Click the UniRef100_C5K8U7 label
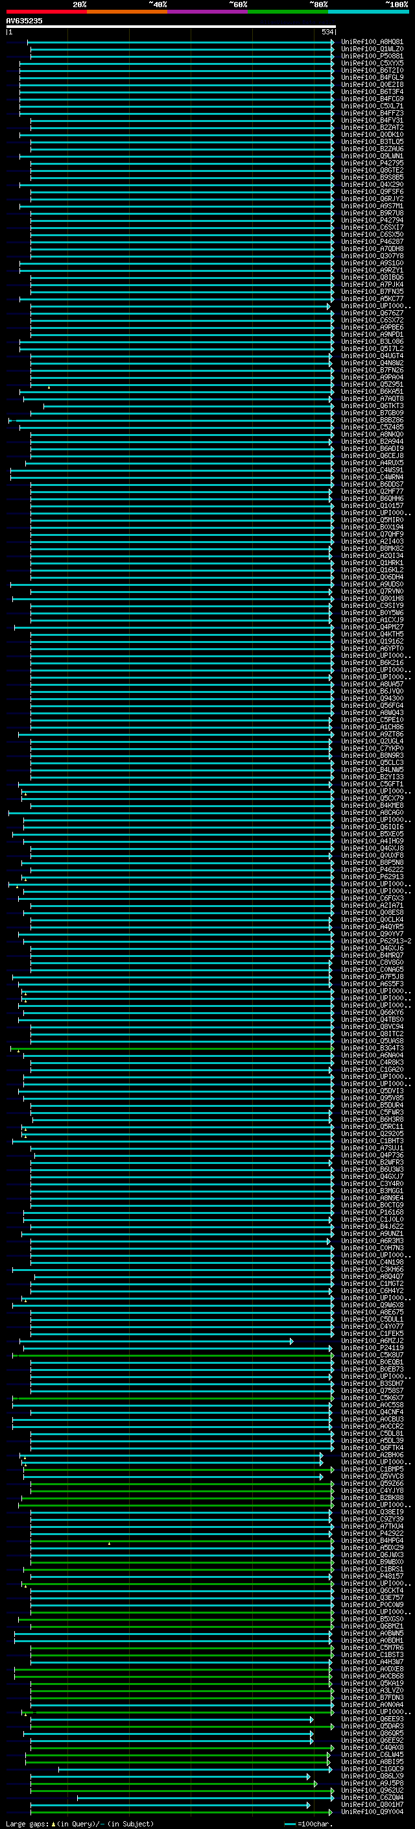415x1829 pixels. click(372, 1355)
